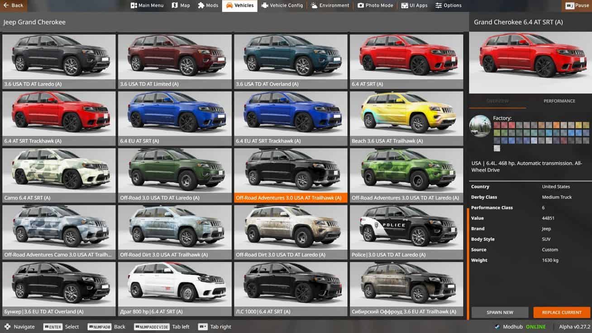Image resolution: width=592 pixels, height=333 pixels.
Task: Go Back using the top-left arrow button
Action: pyautogui.click(x=13, y=5)
